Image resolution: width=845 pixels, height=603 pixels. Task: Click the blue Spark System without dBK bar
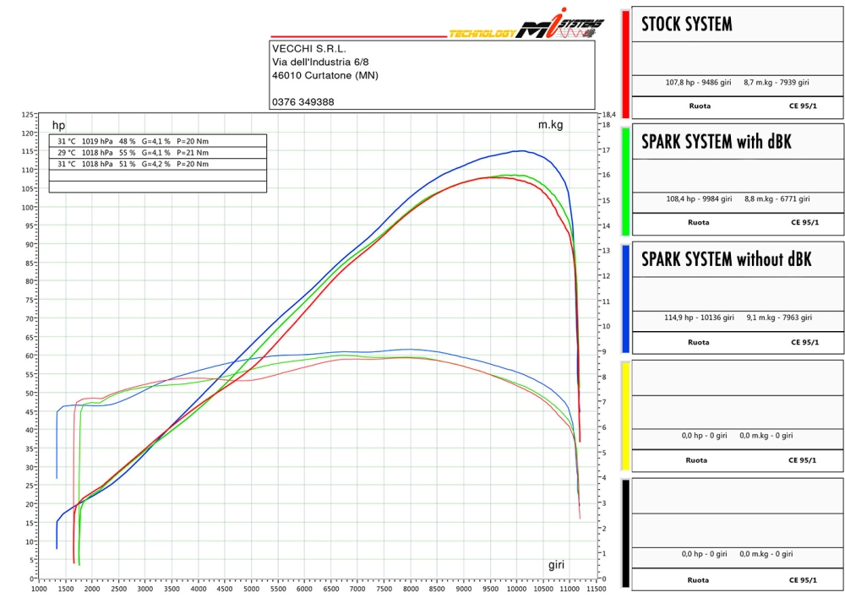point(625,298)
